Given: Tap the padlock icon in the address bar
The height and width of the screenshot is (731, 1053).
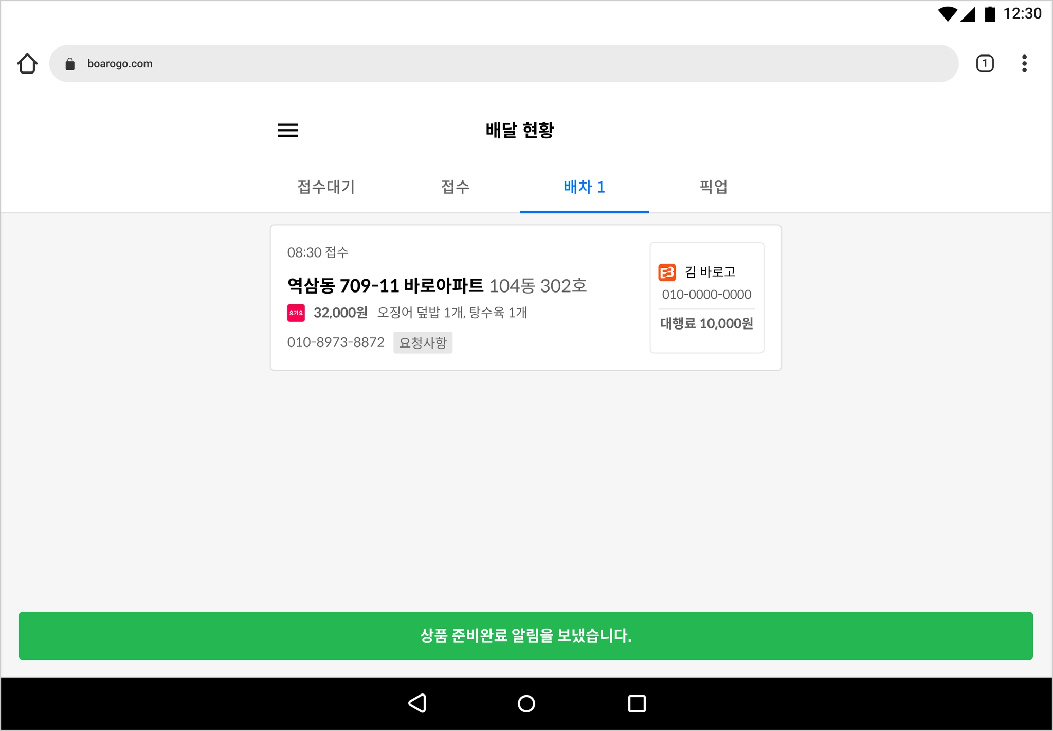Looking at the screenshot, I should coord(70,64).
